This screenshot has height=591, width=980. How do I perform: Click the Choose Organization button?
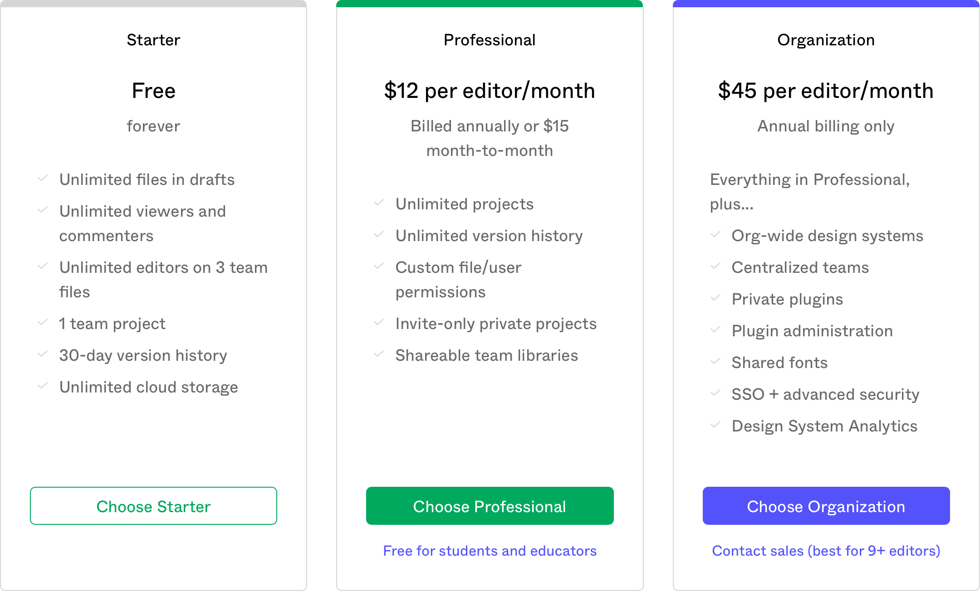tap(826, 506)
